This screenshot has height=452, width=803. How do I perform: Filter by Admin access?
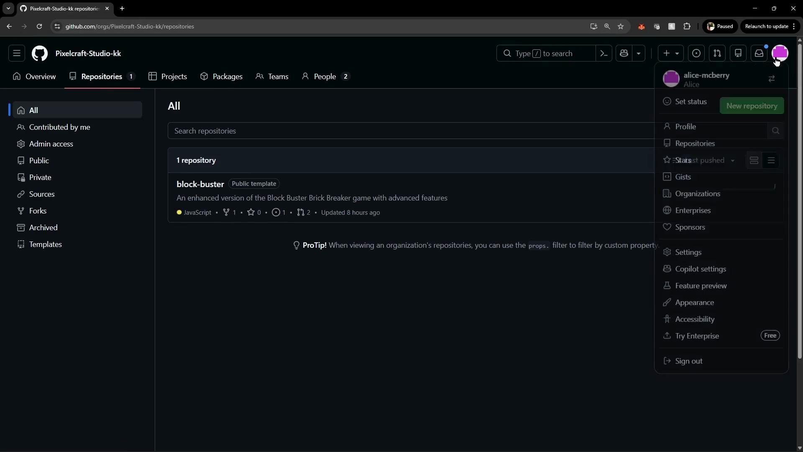[77, 144]
